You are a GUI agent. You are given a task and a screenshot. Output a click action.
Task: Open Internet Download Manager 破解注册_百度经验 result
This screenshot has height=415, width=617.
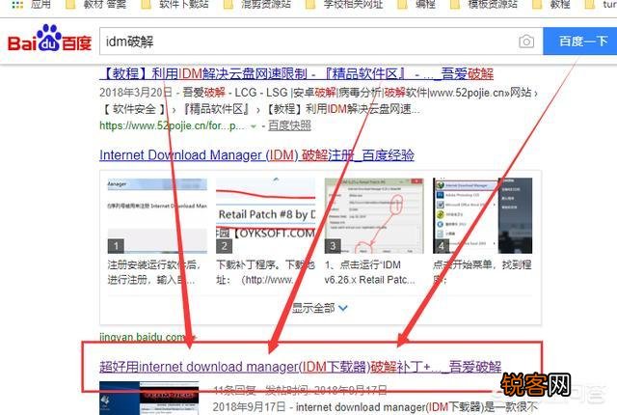257,155
